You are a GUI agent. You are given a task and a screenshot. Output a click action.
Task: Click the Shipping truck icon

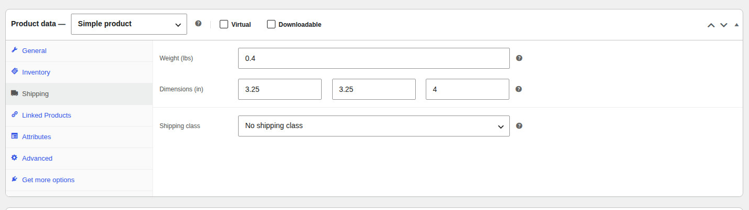click(15, 93)
